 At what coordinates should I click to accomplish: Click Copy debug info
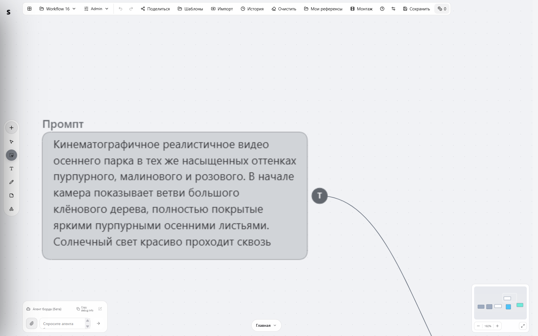[85, 309]
